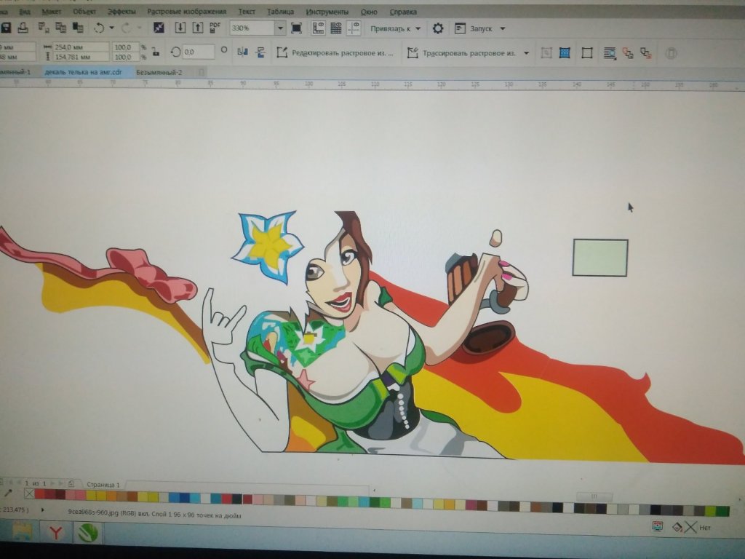Click the rotation angle input field
This screenshot has height=559, width=745.
[198, 52]
